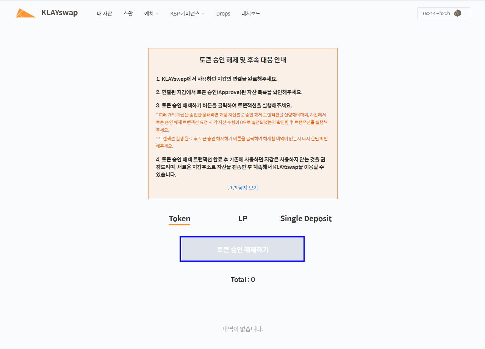Open the 대시보드 menu item

click(251, 14)
